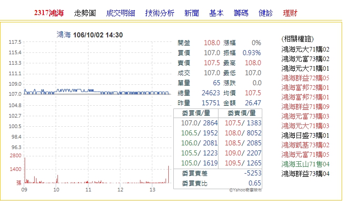Click the 金額 value 26.47
This screenshot has width=343, height=201.
click(253, 103)
